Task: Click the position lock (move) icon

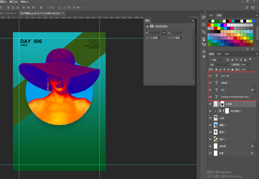Action: 224,69
